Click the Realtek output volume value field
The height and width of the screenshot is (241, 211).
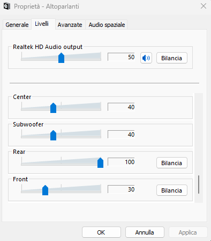tap(121, 57)
